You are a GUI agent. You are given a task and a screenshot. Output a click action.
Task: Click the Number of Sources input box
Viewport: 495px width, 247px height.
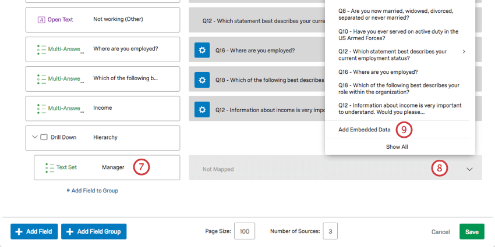click(x=330, y=231)
